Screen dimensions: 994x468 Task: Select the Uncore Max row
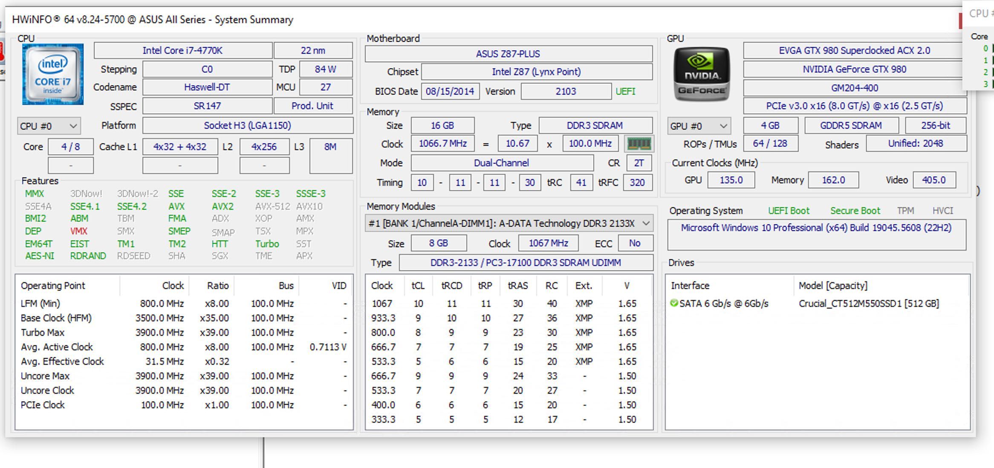click(184, 376)
